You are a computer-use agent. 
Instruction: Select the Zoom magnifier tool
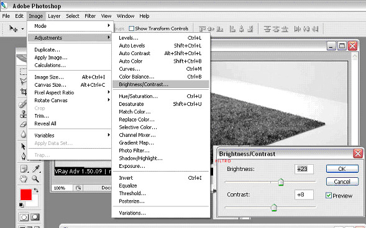(35, 178)
